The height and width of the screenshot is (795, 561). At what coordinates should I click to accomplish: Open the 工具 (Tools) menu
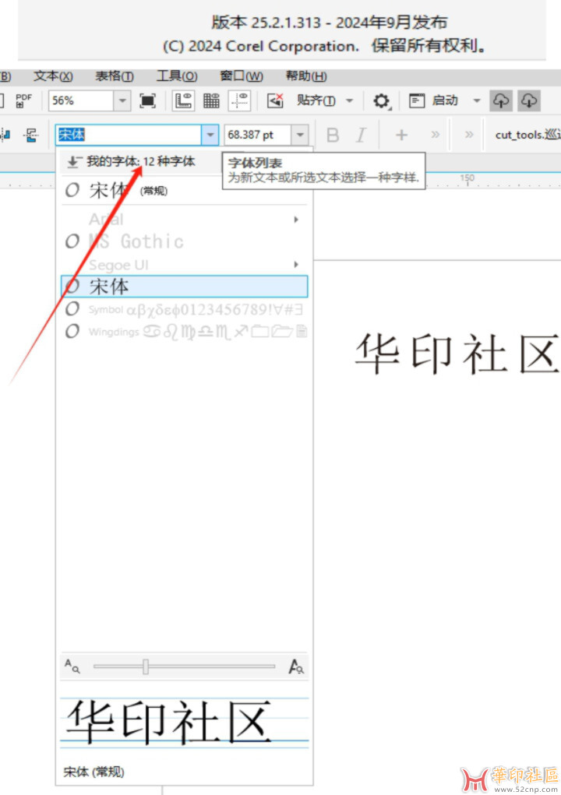pyautogui.click(x=177, y=76)
